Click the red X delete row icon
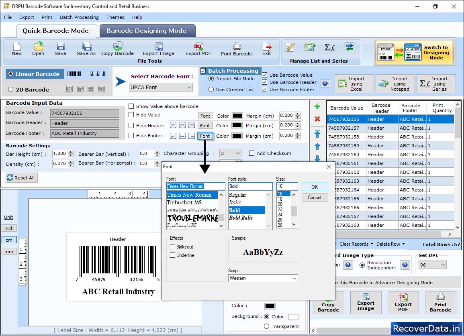Screen dimensions: 464x336 click(x=317, y=119)
